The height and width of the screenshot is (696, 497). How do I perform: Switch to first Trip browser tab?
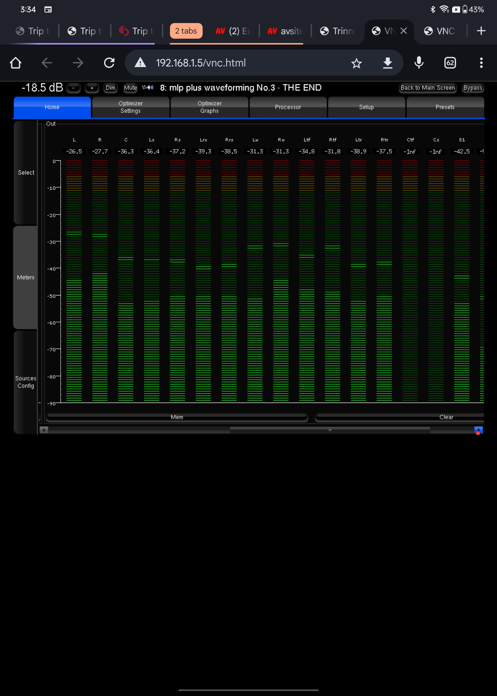click(x=33, y=31)
